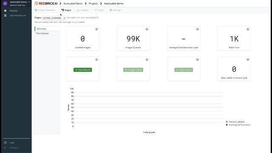Click the 1K Batch Size value
The image size is (272, 153).
pos(234,39)
